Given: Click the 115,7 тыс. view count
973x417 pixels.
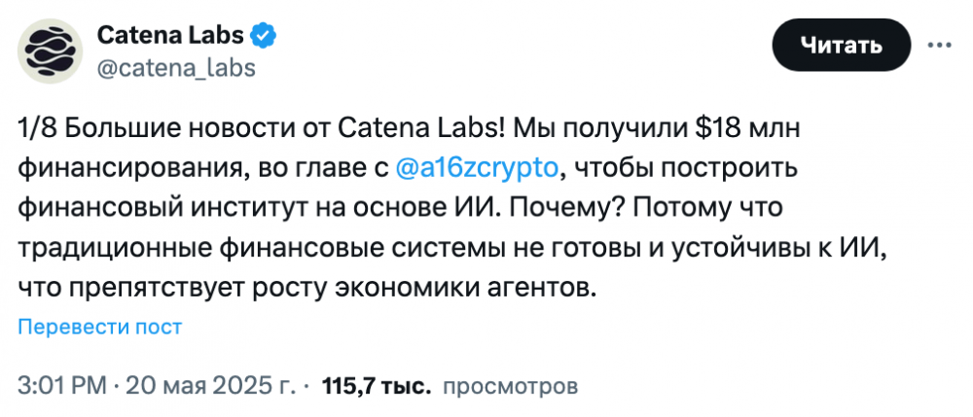Looking at the screenshot, I should 376,387.
